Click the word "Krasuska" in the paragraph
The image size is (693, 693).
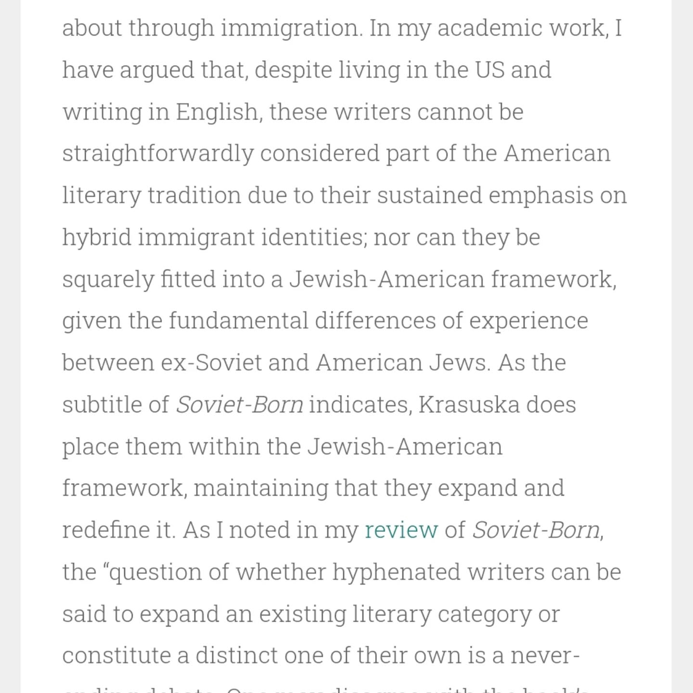pos(469,404)
